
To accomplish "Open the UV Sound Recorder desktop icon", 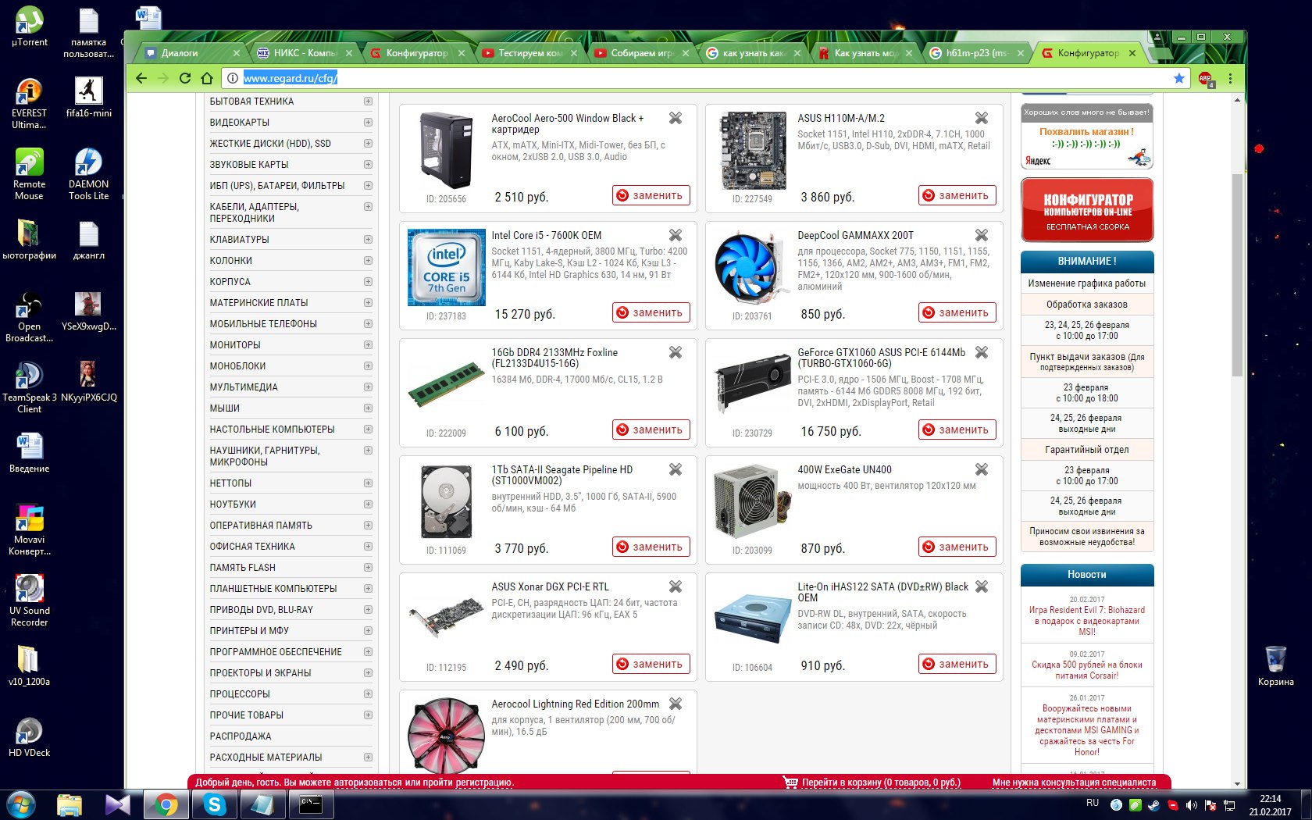I will (29, 600).
